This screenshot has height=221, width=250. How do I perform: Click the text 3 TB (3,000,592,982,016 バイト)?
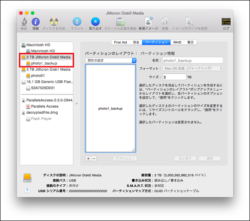coord(180,175)
